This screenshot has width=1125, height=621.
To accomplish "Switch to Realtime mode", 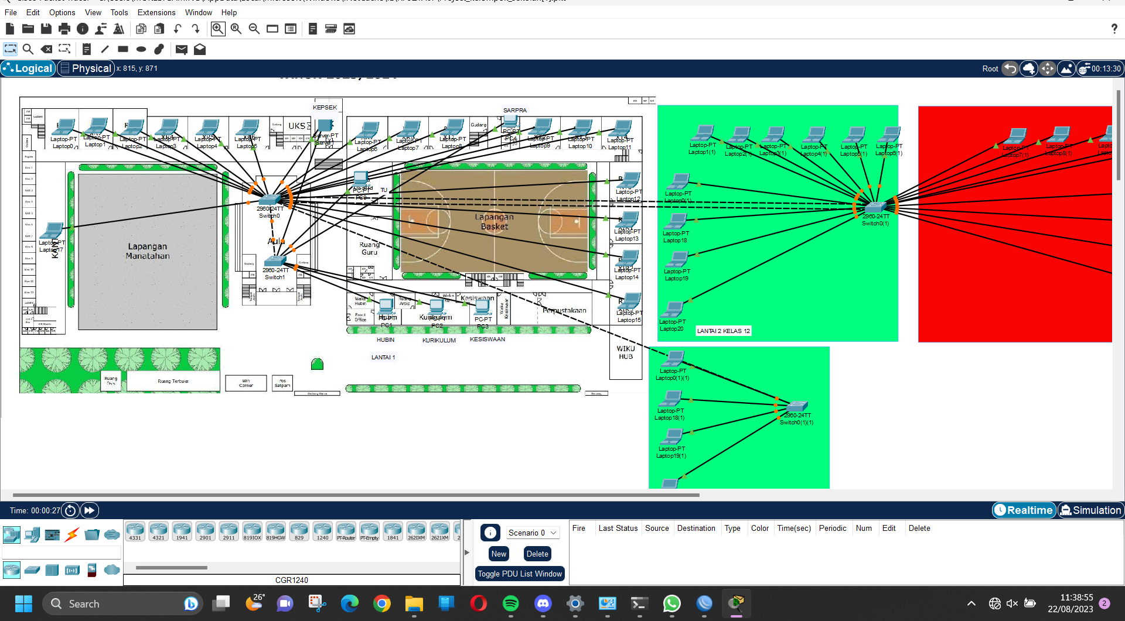I will pos(1024,510).
